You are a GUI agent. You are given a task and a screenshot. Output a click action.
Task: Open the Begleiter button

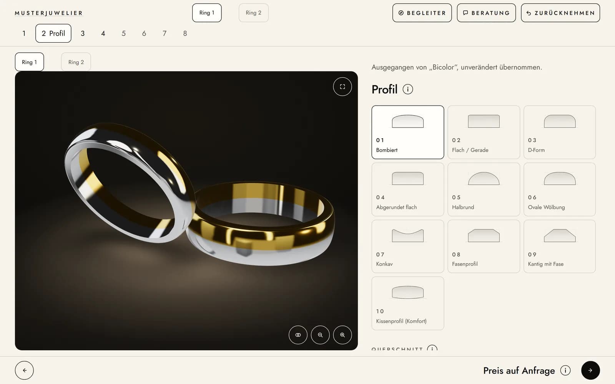[x=422, y=13]
